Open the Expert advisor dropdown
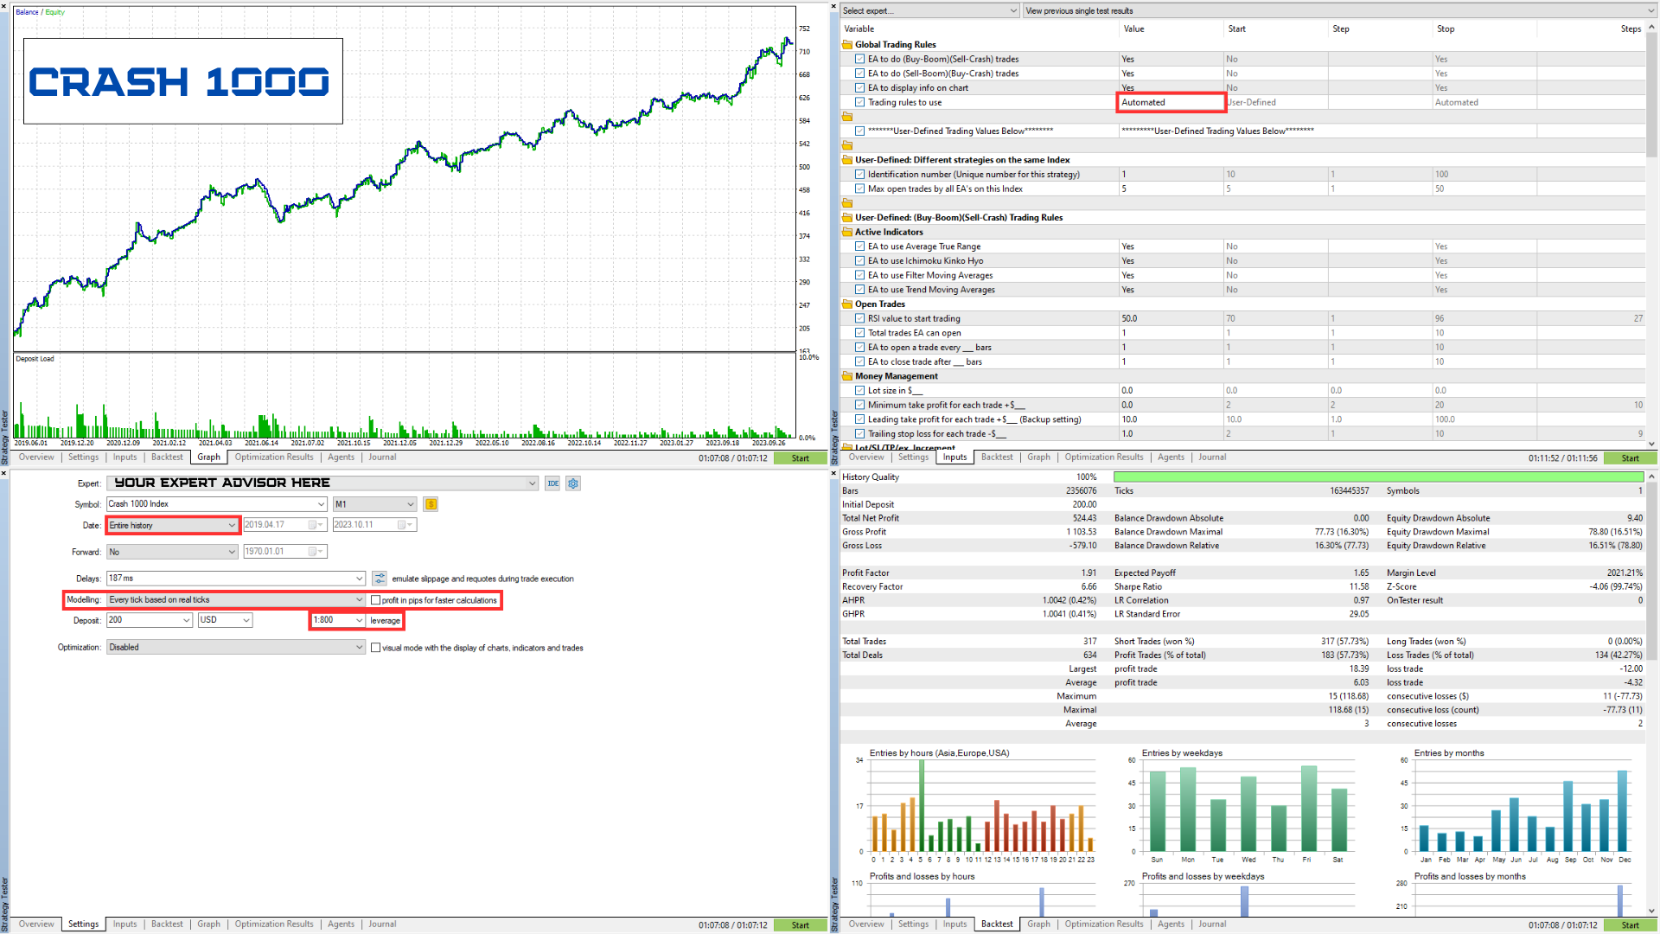This screenshot has width=1660, height=934. pyautogui.click(x=322, y=483)
